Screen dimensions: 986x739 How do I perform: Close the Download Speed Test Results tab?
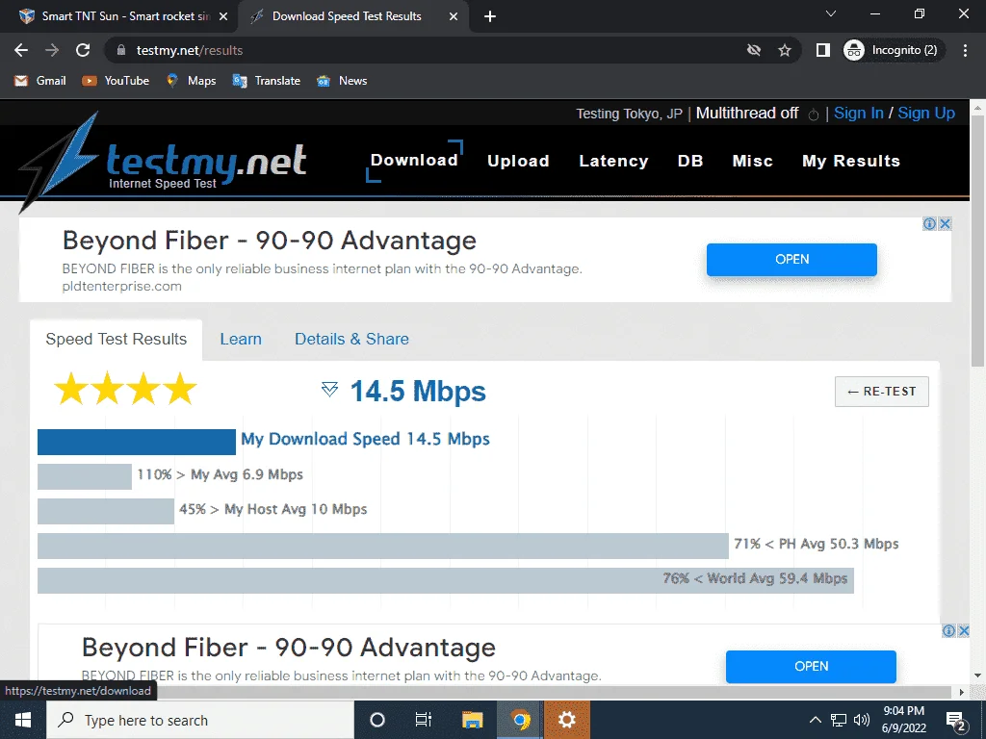tap(454, 16)
